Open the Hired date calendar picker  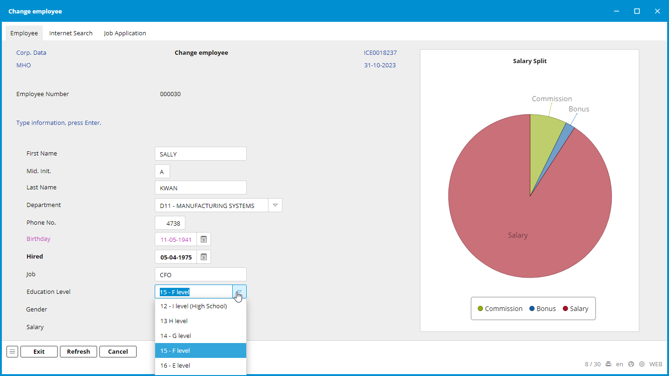[203, 257]
